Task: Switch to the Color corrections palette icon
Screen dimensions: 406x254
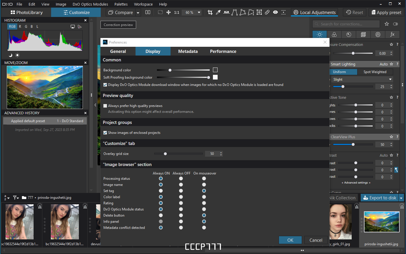Action: coord(334,34)
